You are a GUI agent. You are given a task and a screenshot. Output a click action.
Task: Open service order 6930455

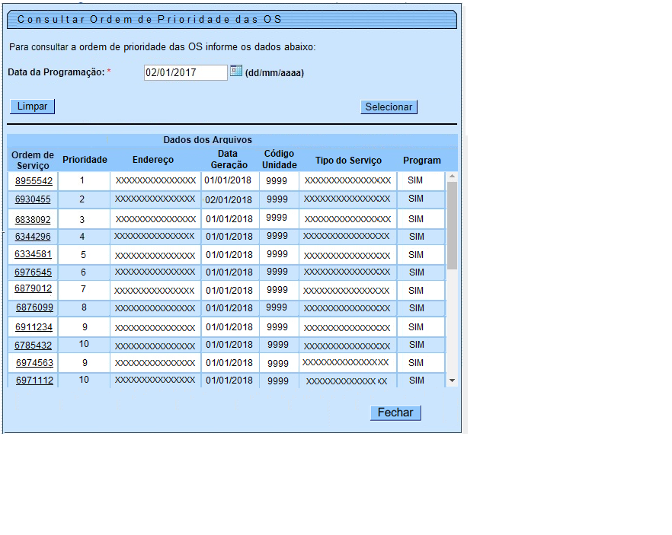33,199
